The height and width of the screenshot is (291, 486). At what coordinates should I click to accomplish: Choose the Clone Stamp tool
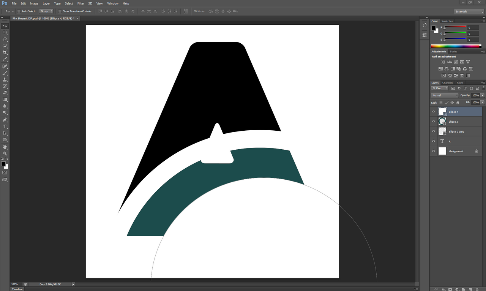tap(5, 80)
